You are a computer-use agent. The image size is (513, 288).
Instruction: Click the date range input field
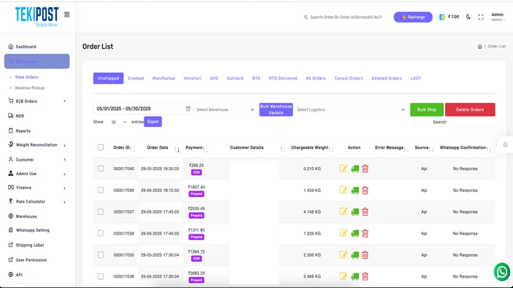[x=143, y=109]
